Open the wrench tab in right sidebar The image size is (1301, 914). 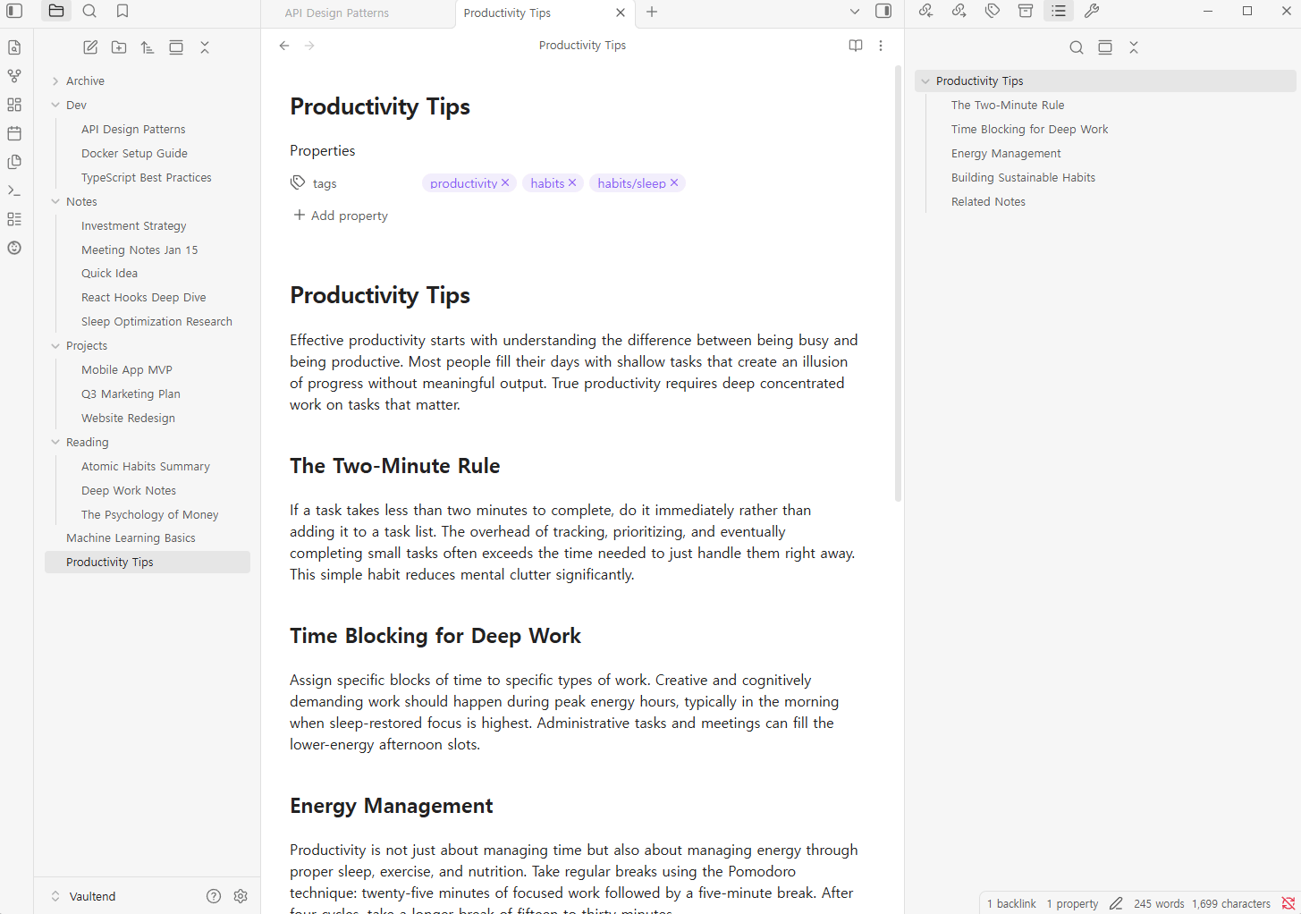(x=1092, y=12)
